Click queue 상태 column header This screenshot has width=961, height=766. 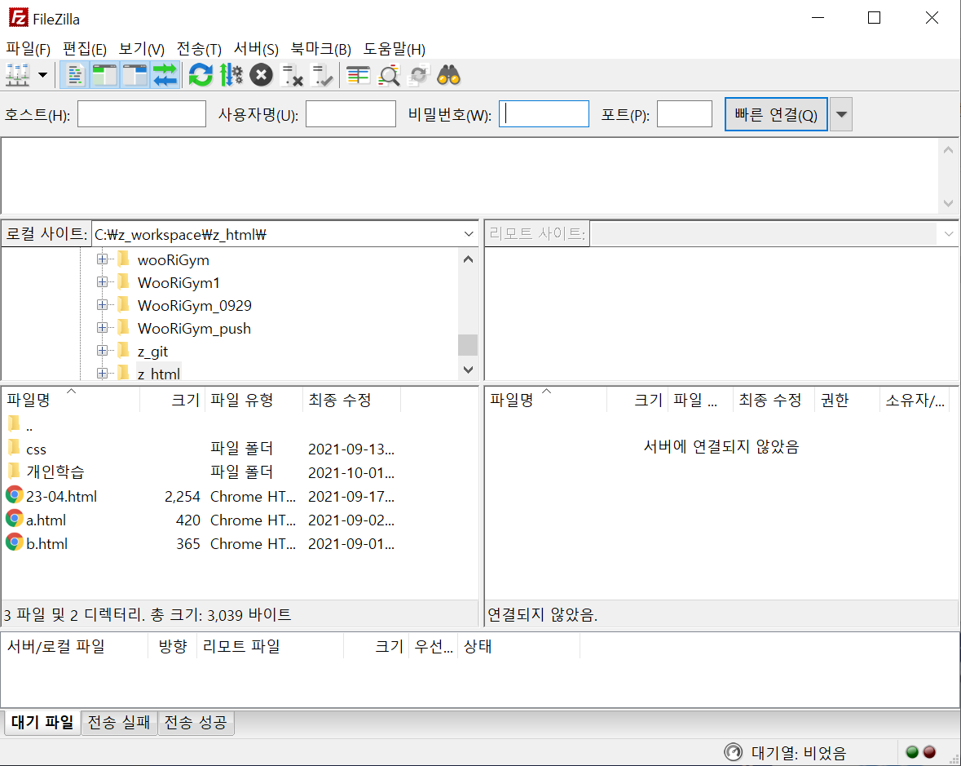tap(518, 646)
